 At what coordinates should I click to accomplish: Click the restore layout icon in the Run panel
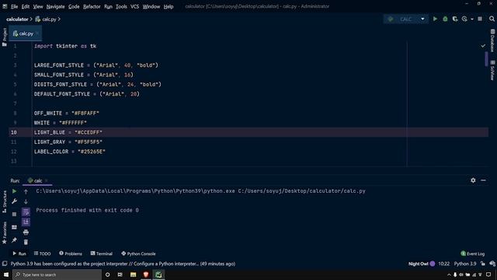[x=14, y=227]
